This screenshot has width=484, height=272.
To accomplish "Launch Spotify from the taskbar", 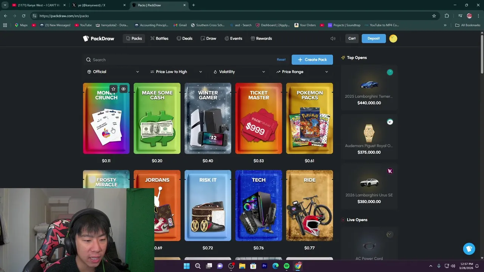I will (x=287, y=266).
